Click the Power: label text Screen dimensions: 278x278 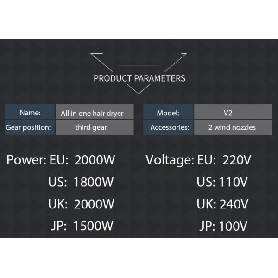(26, 161)
